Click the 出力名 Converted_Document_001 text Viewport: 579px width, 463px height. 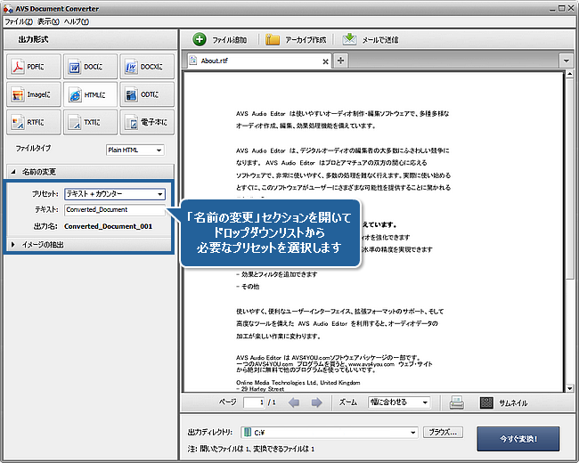(x=108, y=226)
